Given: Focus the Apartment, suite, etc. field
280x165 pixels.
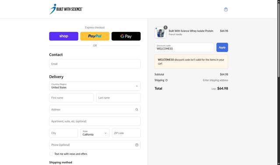Looking at the screenshot, I should coord(95,121).
